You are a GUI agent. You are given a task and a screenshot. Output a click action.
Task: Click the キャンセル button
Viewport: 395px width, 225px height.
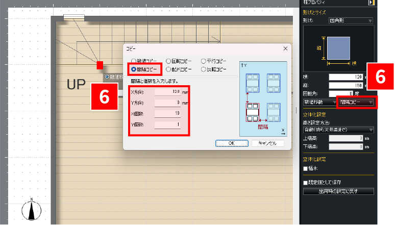pyautogui.click(x=268, y=143)
